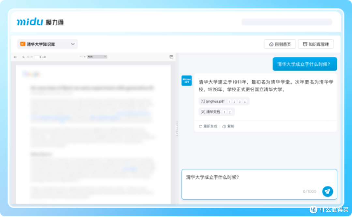Open the PDF zoom level dropdown
The height and width of the screenshot is (217, 352).
coord(97,57)
